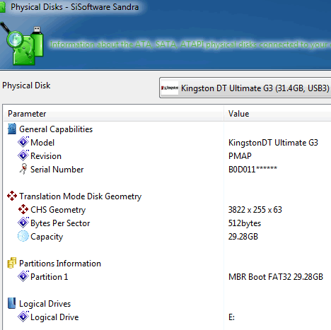Select the Translation Mode Disk Geometry row

pos(168,196)
